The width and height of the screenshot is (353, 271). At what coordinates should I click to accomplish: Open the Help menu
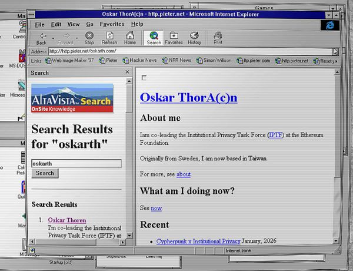137,24
